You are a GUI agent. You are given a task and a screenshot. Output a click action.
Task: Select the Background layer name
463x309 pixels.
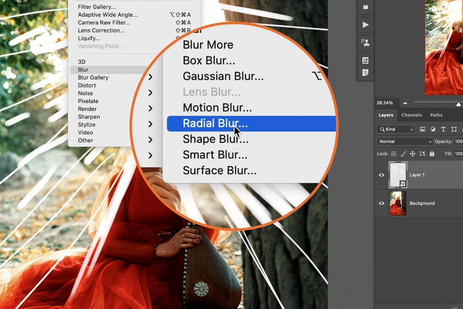pyautogui.click(x=422, y=203)
